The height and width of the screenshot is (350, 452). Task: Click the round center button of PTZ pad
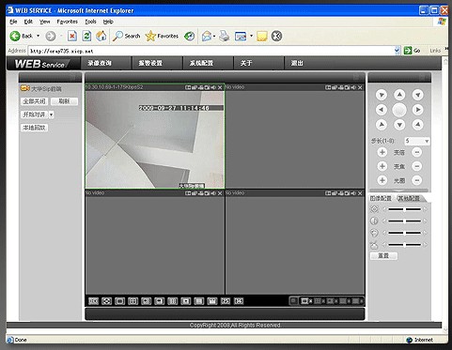[399, 110]
